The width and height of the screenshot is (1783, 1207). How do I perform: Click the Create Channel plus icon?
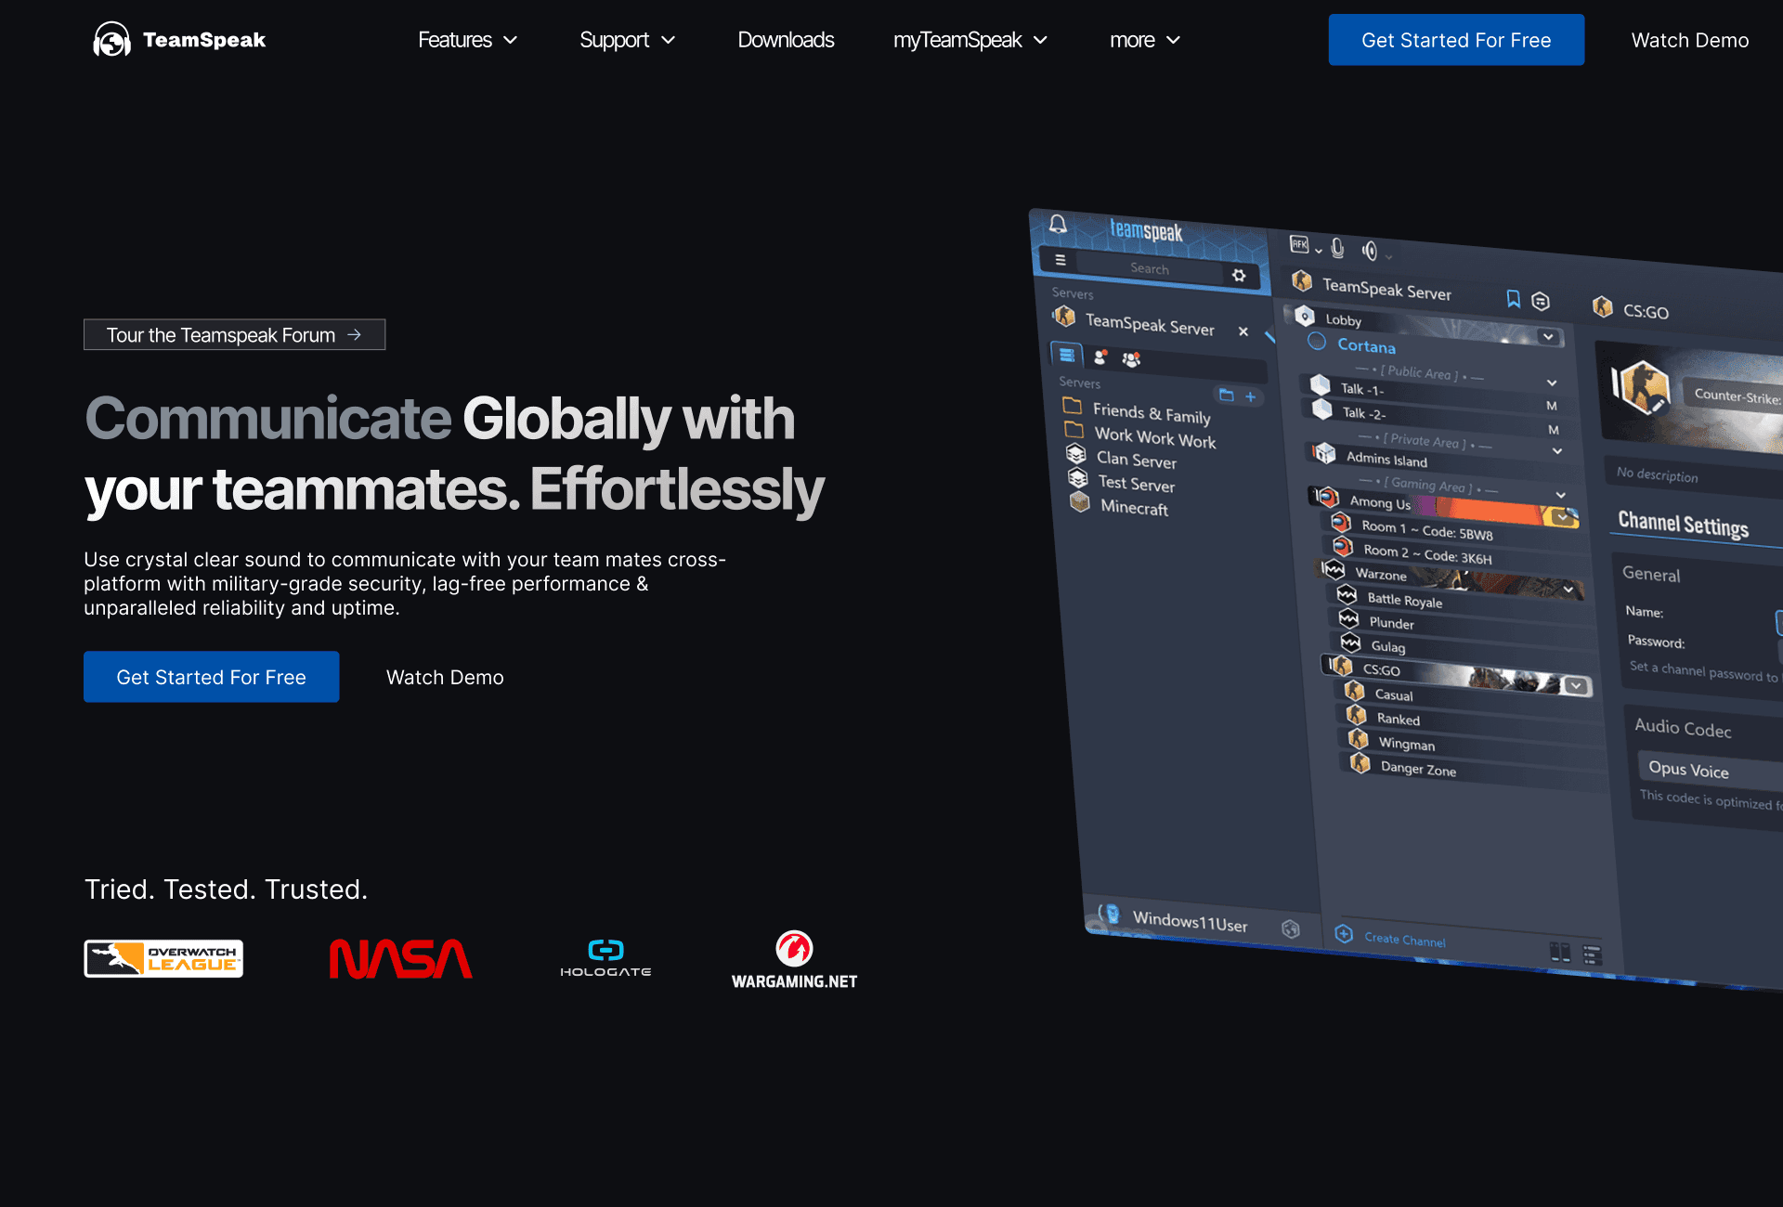tap(1344, 933)
